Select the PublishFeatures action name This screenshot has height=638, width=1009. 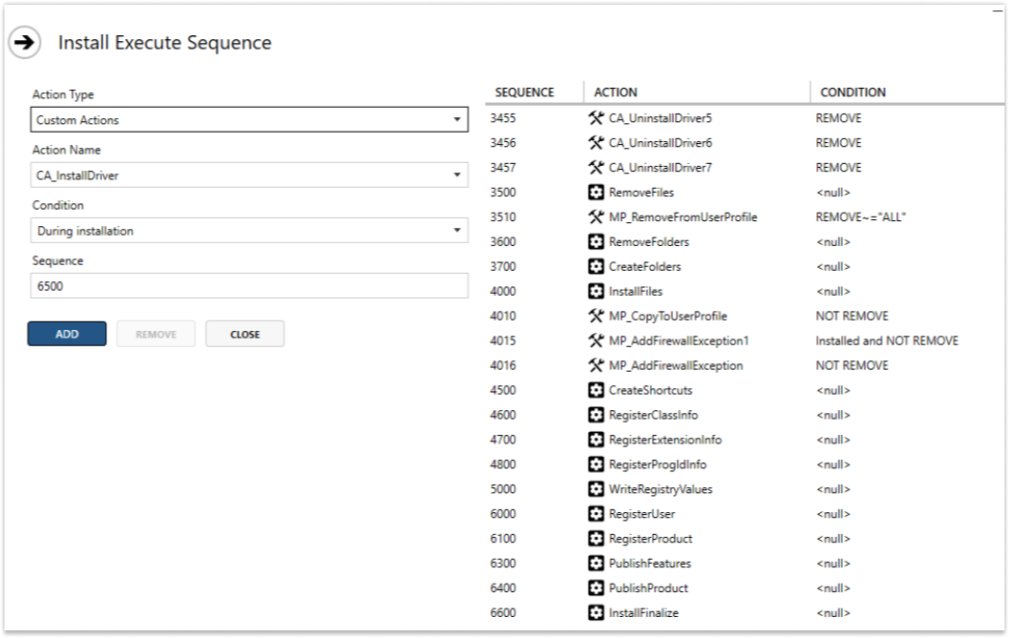tap(650, 564)
